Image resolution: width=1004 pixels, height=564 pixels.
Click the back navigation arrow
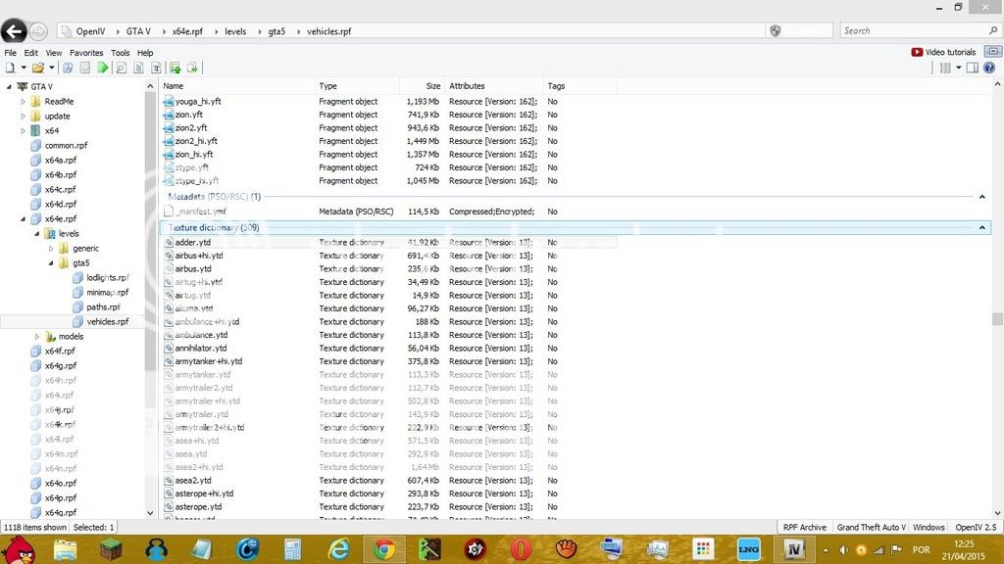point(15,31)
